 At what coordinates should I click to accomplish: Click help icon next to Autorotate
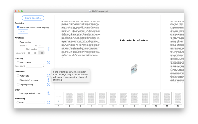49,76
